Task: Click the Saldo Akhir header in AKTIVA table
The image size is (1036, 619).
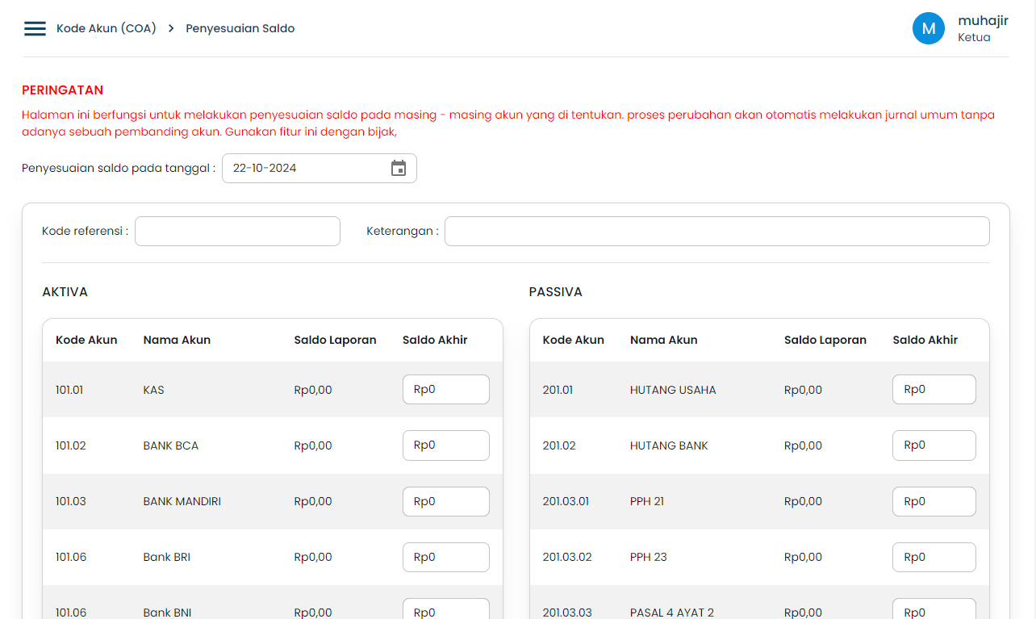Action: pos(435,340)
